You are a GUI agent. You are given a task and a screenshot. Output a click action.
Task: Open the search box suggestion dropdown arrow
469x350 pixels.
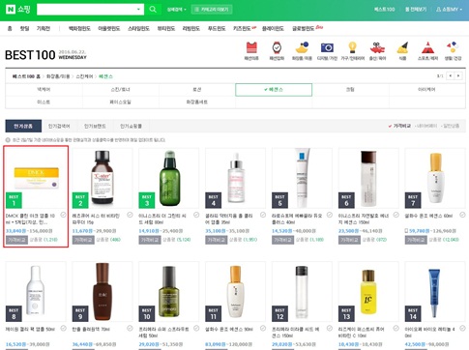(138, 10)
